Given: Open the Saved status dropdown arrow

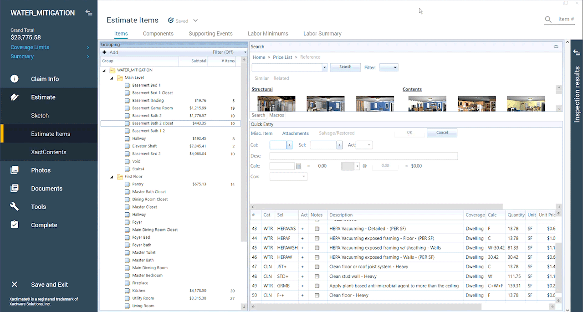Looking at the screenshot, I should click(x=195, y=20).
